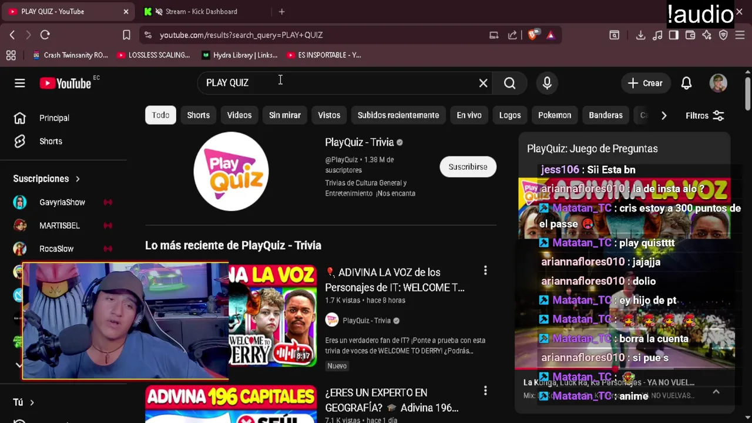Select the Sin mirar filter chip
Screen dimensions: 752x423
pos(285,115)
